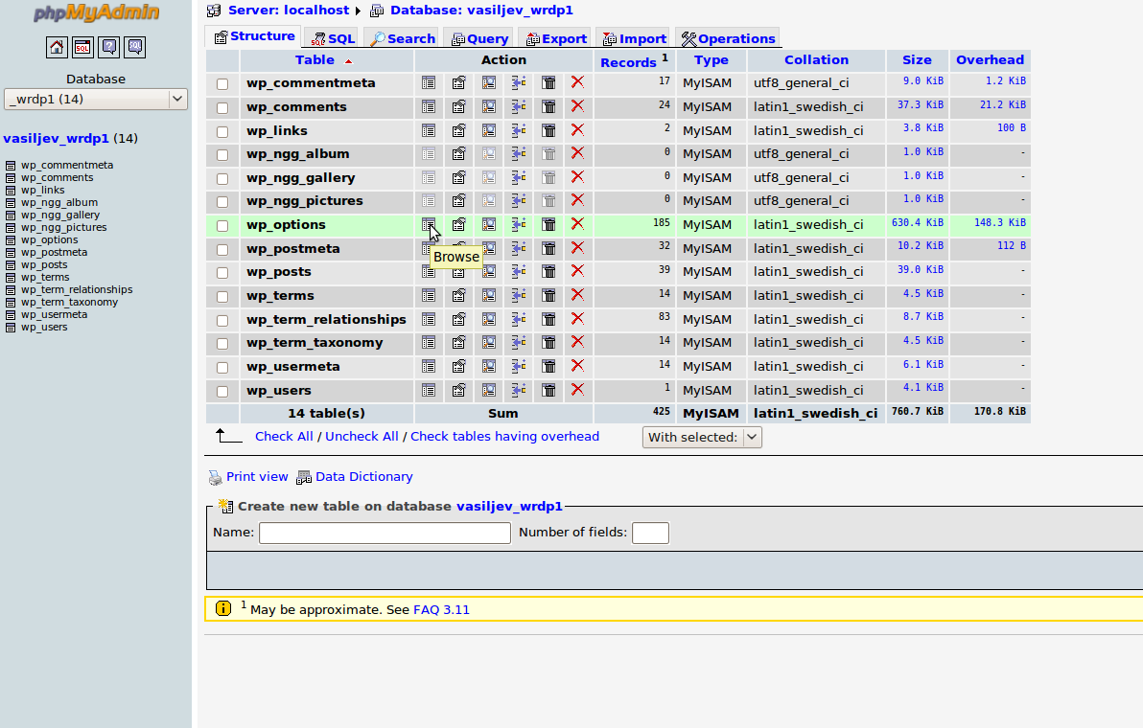
Task: Empty the wp_posts table
Action: [548, 271]
